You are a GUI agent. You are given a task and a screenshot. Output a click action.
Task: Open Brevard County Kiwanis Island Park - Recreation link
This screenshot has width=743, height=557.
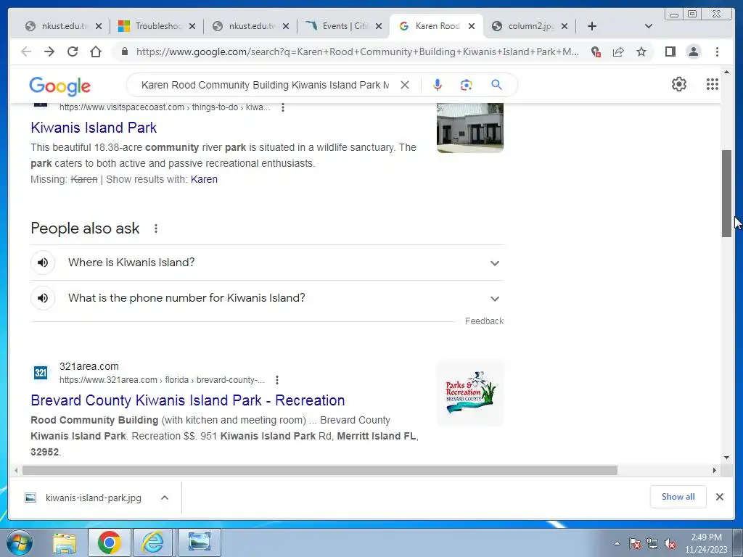(x=188, y=400)
